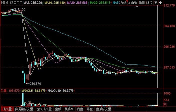Switch to 外盘 tab
Screen dimensions: 176x112
pyautogui.click(x=89, y=109)
